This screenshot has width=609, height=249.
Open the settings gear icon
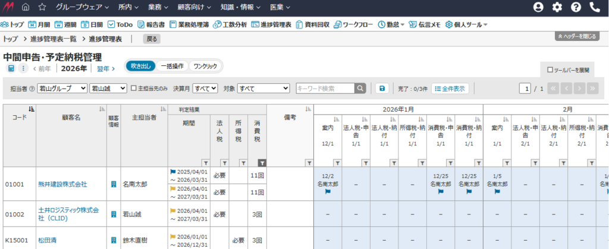click(557, 7)
